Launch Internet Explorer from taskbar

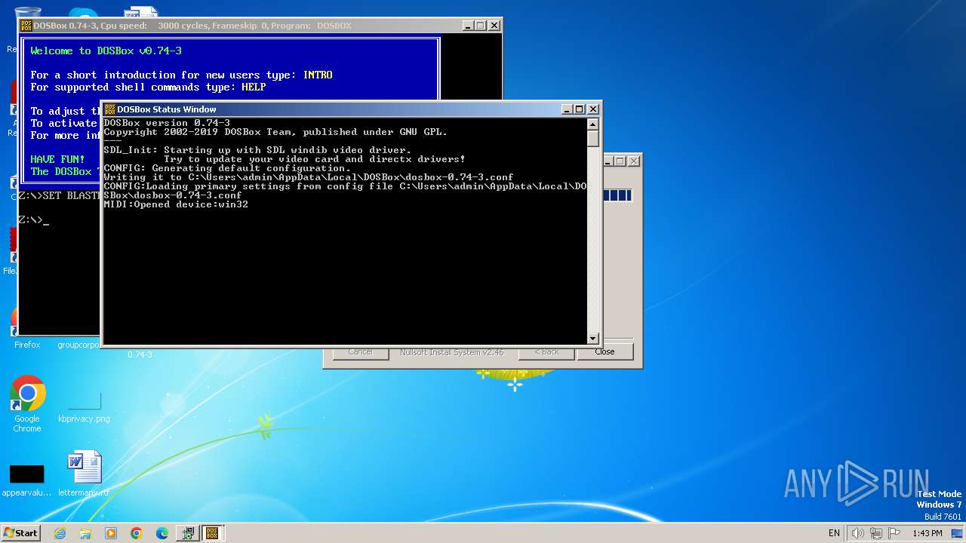(60, 533)
